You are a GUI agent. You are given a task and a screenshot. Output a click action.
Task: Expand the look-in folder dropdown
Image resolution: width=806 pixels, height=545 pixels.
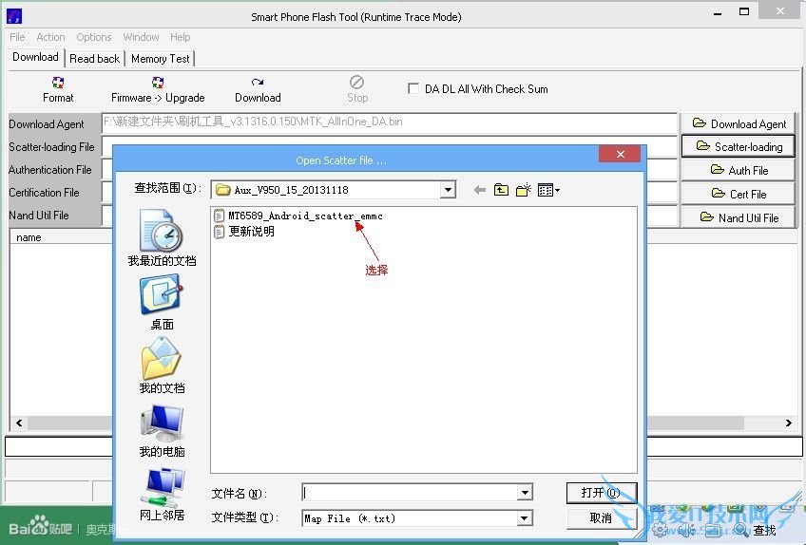(448, 190)
